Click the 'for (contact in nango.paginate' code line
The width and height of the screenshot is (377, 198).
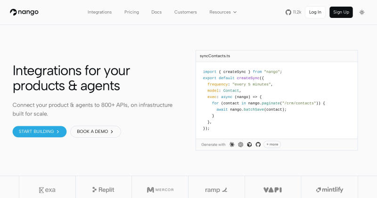(268, 103)
